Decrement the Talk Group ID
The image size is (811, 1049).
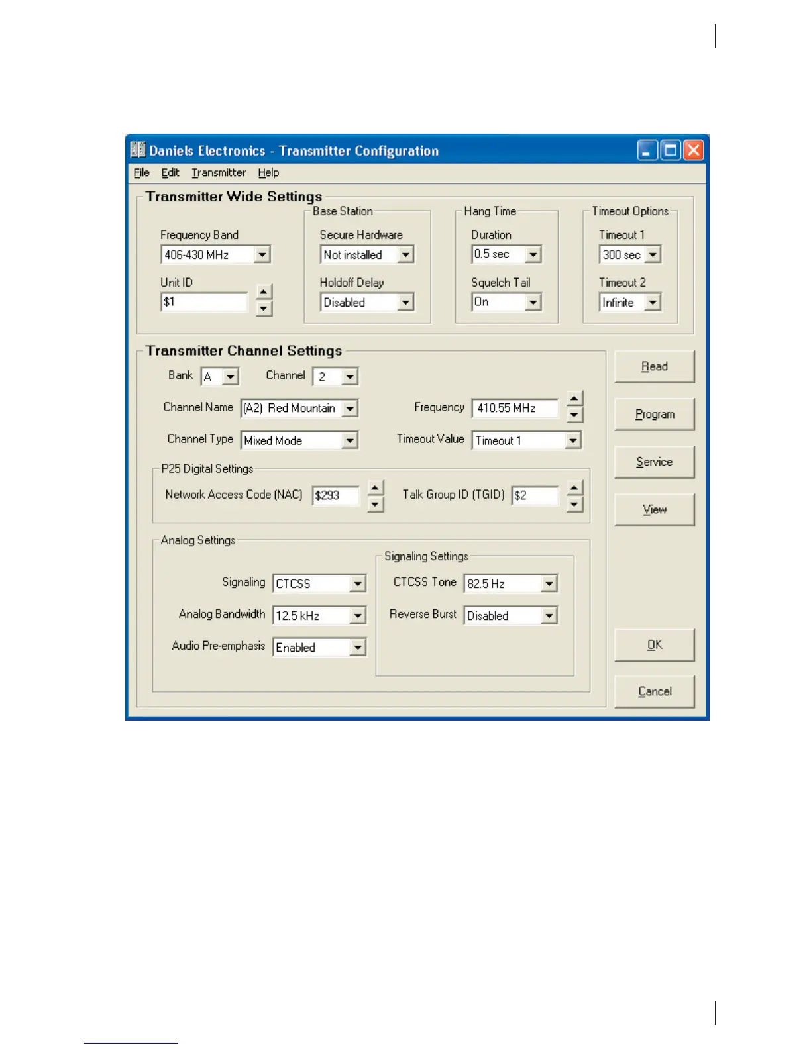[x=574, y=505]
